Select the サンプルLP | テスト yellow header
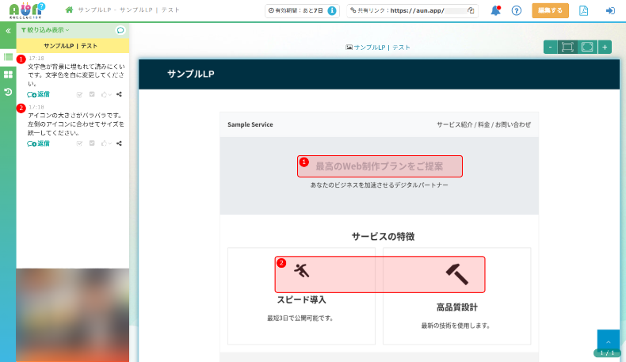 tap(73, 46)
